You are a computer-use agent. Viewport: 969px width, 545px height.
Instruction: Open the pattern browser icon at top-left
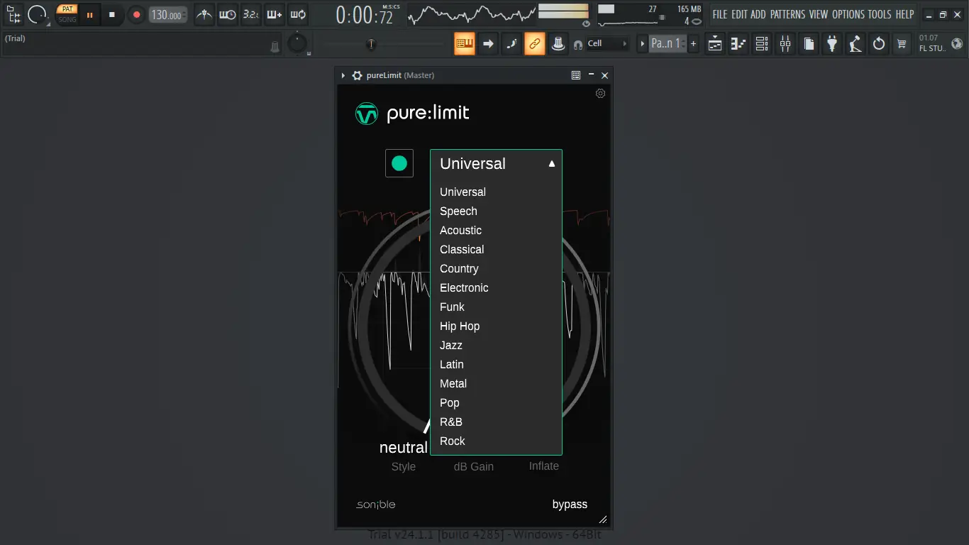(x=14, y=14)
